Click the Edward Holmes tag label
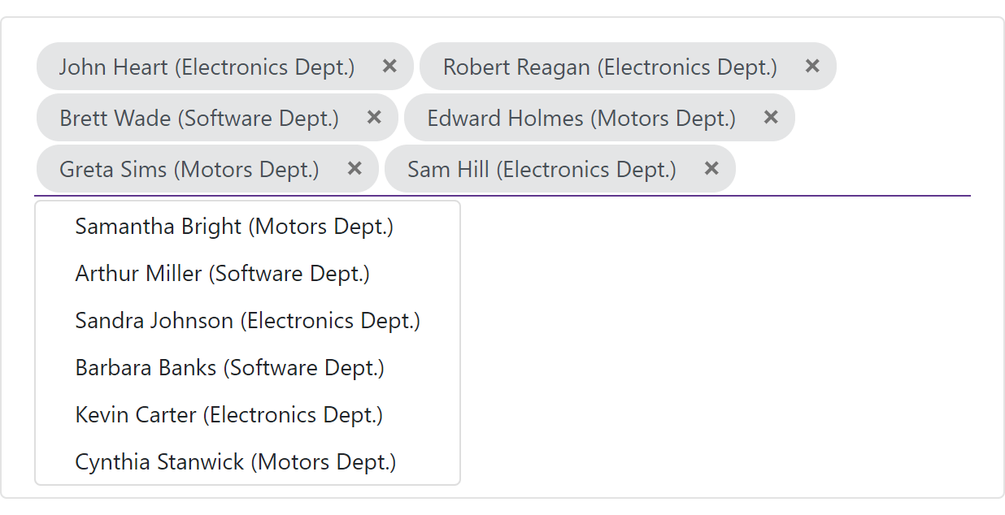The width and height of the screenshot is (1005, 515). pyautogui.click(x=581, y=118)
